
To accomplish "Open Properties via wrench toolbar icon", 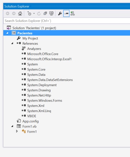I will click(60, 14).
